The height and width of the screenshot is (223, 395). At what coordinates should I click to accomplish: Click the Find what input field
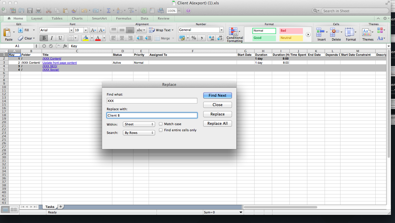152,101
